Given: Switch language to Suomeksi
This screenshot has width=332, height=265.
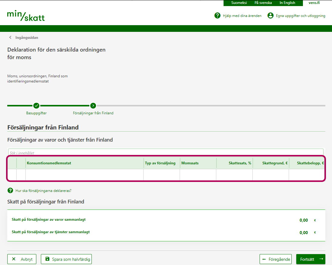Looking at the screenshot, I should pos(239,3).
